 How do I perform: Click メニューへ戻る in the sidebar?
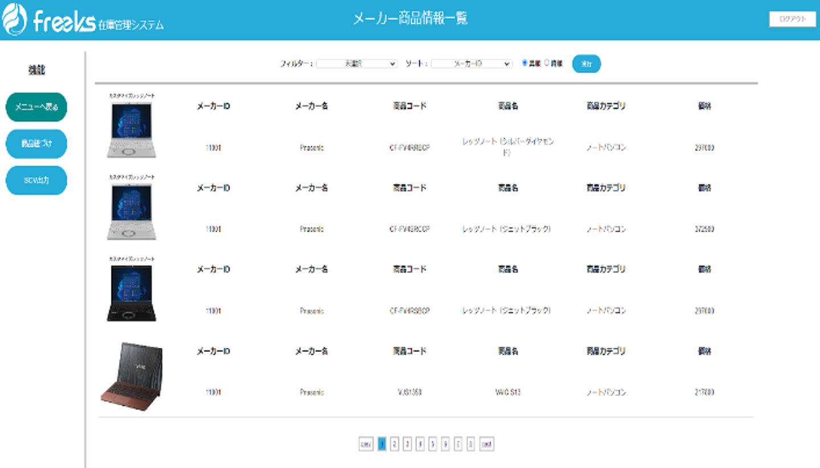(36, 107)
